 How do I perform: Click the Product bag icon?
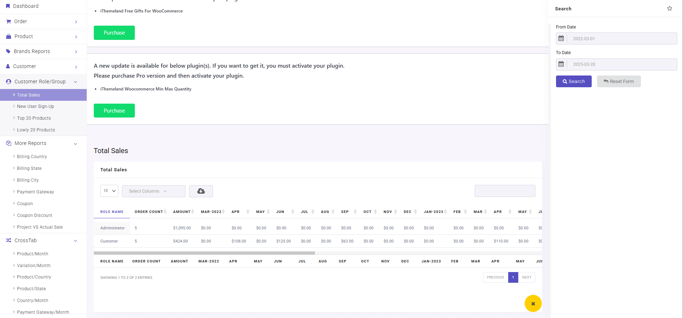tap(9, 36)
